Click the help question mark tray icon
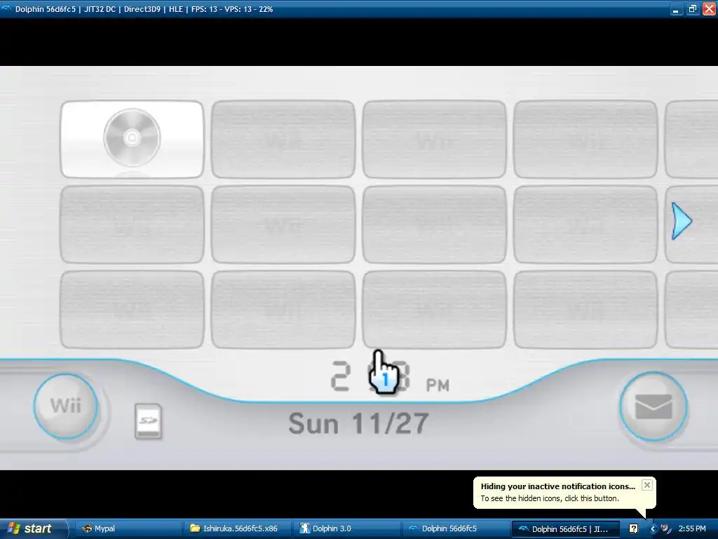This screenshot has height=539, width=718. click(x=634, y=528)
